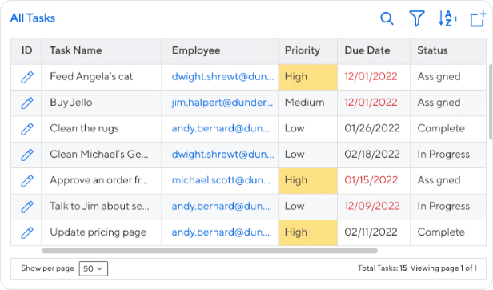Edit the Buy Jello task
Screen dimensions: 493x290
(x=27, y=103)
